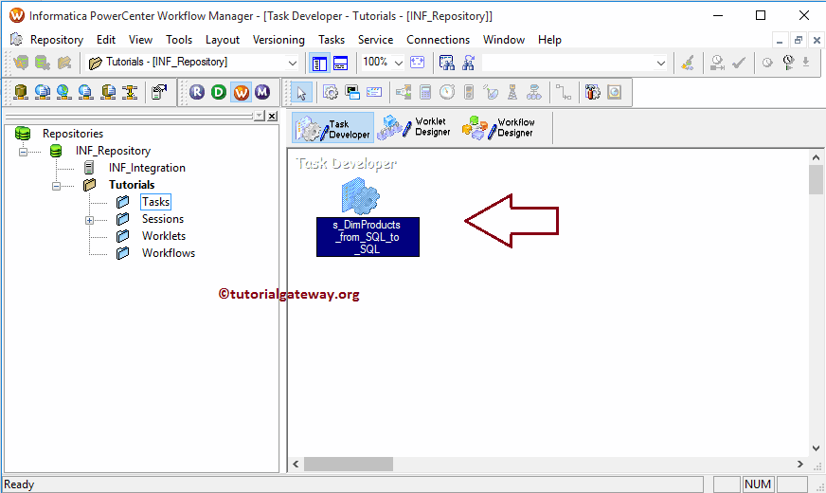Screen dimensions: 826x493
Task: Click the first database connection icon
Action: pos(21,92)
